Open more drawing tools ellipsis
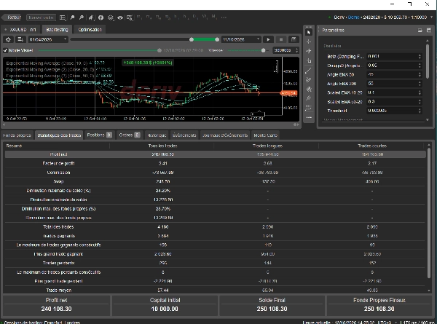The height and width of the screenshot is (324, 437). (x=309, y=117)
